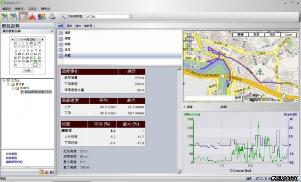
Task: Open the 說明 menu
Action: 46,9
